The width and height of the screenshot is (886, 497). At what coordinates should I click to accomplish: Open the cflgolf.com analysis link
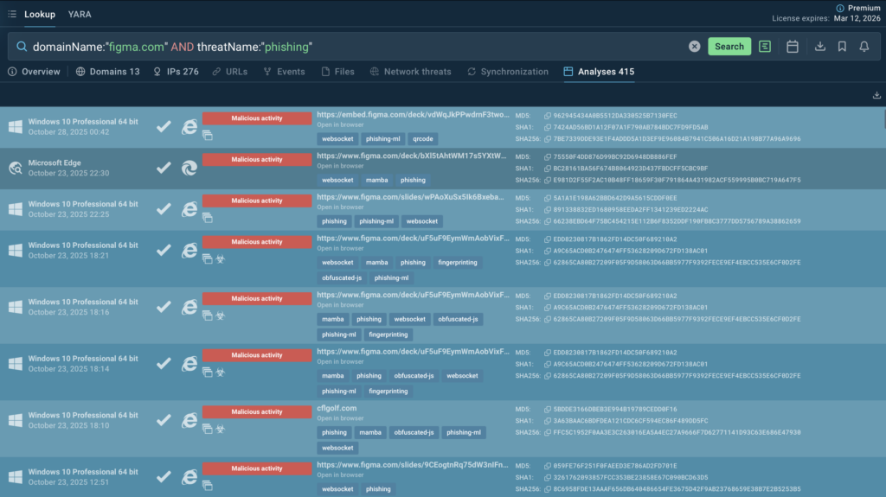(337, 408)
